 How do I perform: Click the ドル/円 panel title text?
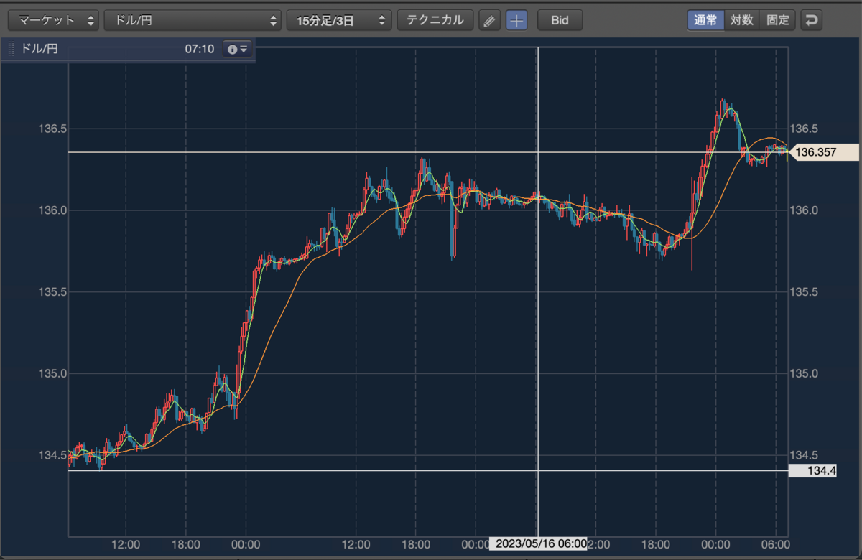tap(40, 50)
